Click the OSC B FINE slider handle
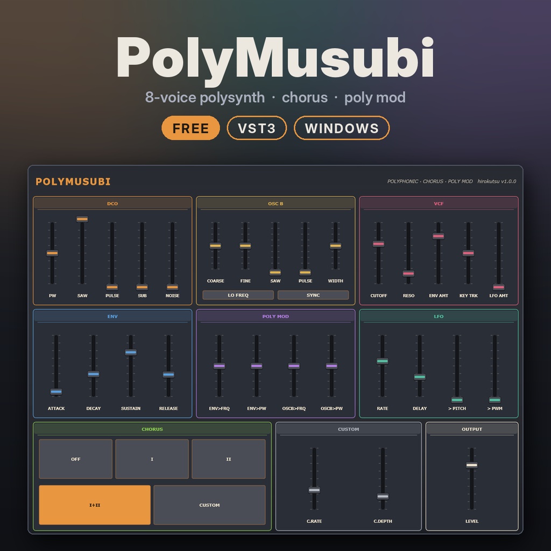 [245, 245]
